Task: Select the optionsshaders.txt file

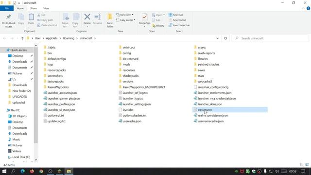Action: point(134,116)
